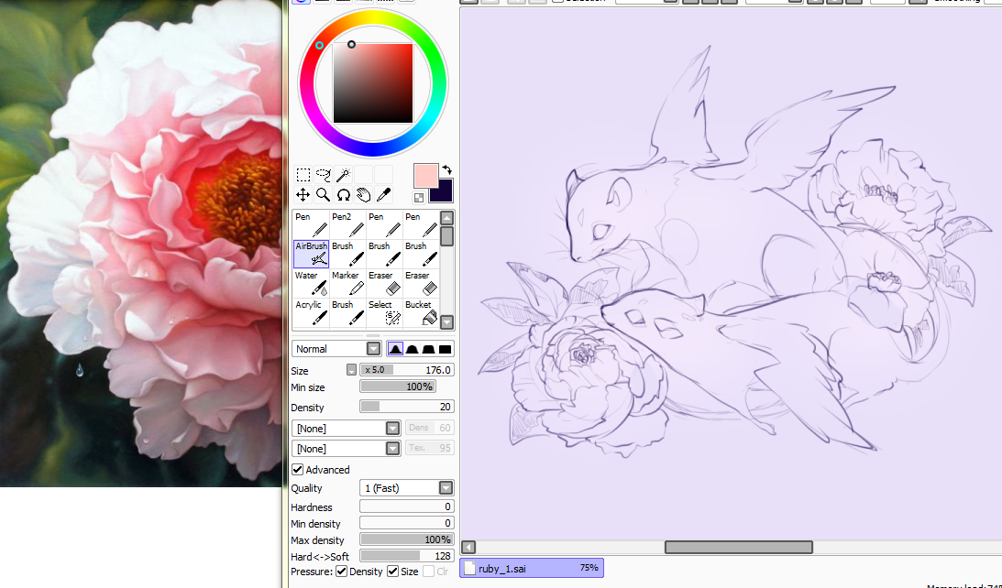
Task: Click the Min size slider
Action: coord(398,387)
